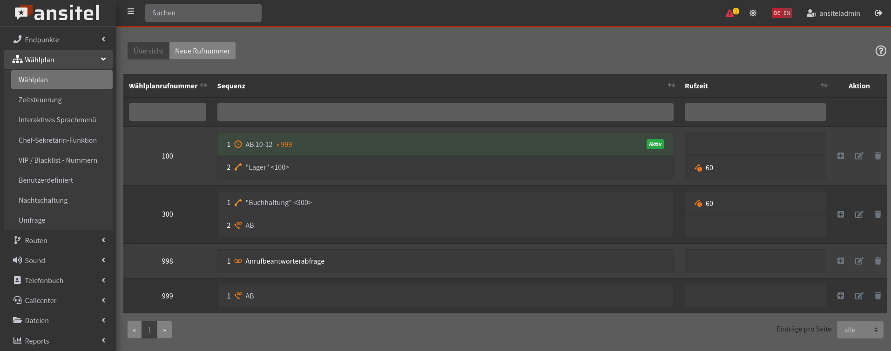Click the Sequenz filter input field
Image resolution: width=891 pixels, height=351 pixels.
(445, 112)
